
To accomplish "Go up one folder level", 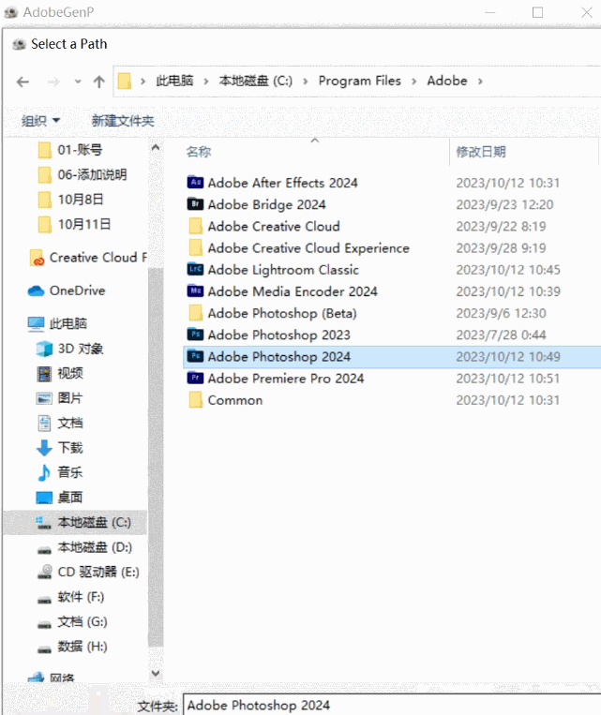I will coord(99,82).
